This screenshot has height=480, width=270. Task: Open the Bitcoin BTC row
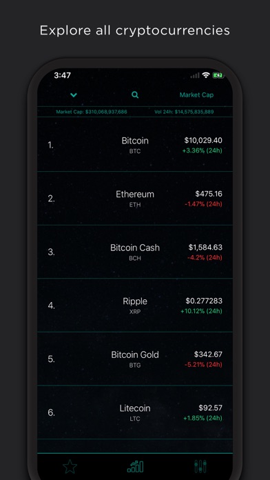click(135, 145)
